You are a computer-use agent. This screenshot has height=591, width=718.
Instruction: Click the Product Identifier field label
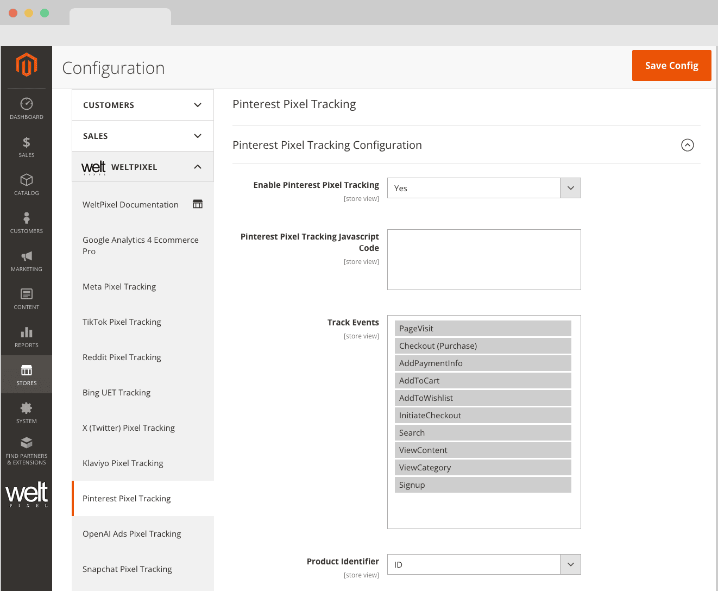point(343,562)
